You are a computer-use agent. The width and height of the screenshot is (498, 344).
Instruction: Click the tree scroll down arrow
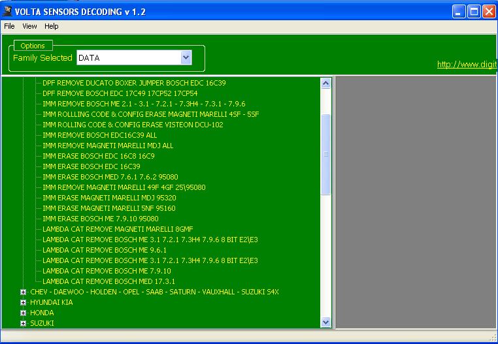click(x=326, y=322)
